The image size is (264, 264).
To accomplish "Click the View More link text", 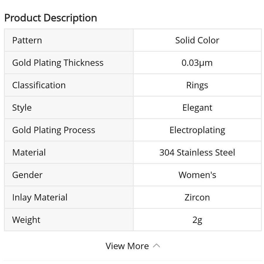I will click(x=127, y=246).
